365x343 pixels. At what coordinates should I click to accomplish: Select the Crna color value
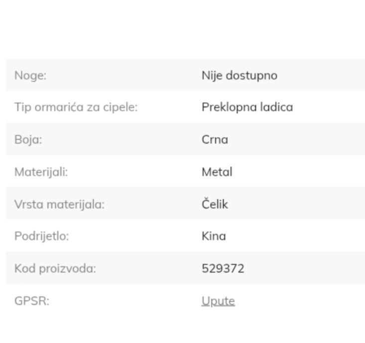click(215, 140)
